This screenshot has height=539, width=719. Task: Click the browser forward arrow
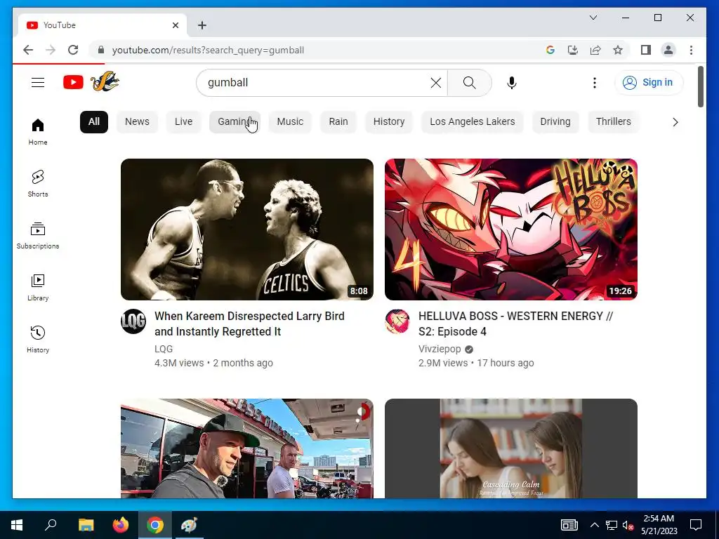tap(51, 50)
